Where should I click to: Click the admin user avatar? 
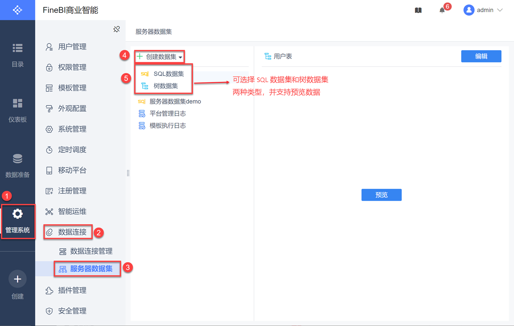click(x=469, y=10)
